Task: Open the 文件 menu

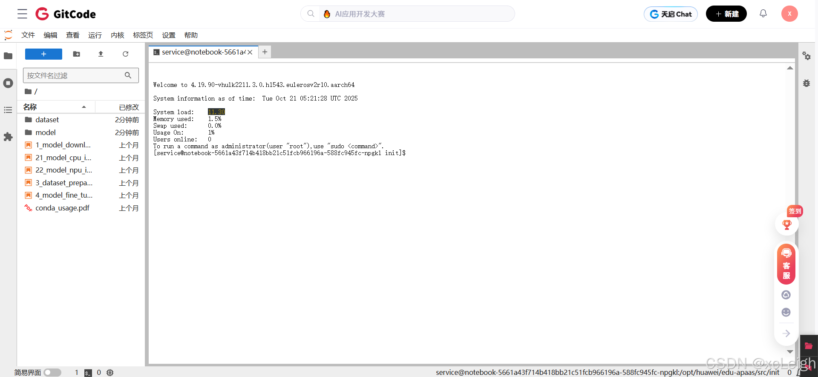Action: tap(28, 35)
